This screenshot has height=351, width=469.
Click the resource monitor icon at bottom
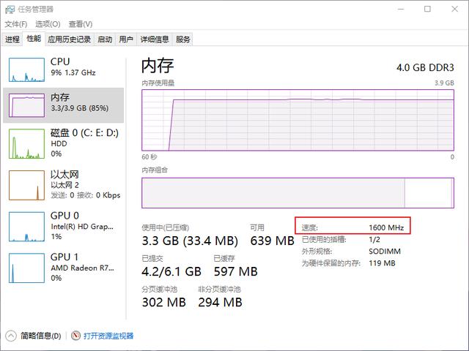tap(76, 336)
